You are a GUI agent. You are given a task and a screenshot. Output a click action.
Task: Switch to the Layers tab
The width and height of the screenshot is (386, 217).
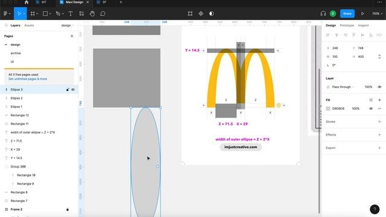(x=15, y=25)
